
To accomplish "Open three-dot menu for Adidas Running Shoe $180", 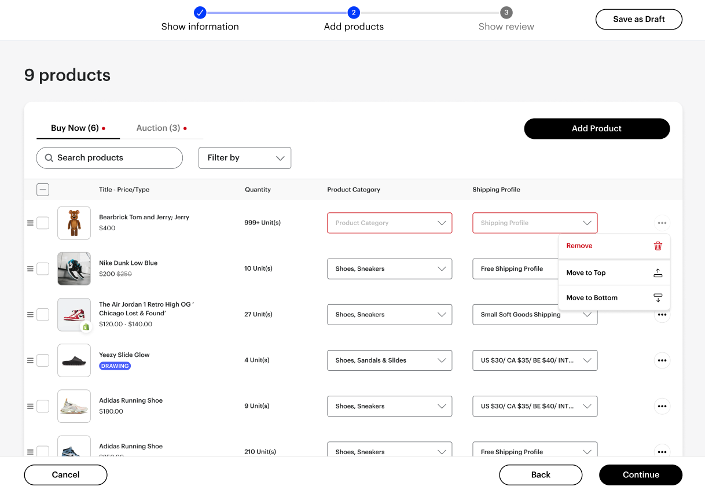I will pos(662,406).
